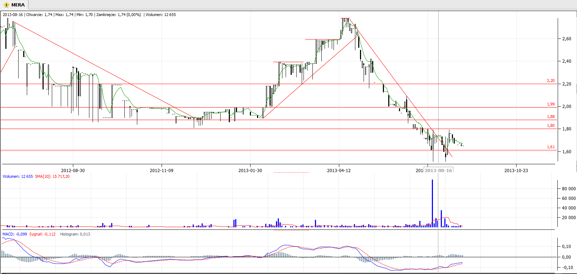Select the red 2,20 price level label
The image size is (577, 274).
[551, 81]
